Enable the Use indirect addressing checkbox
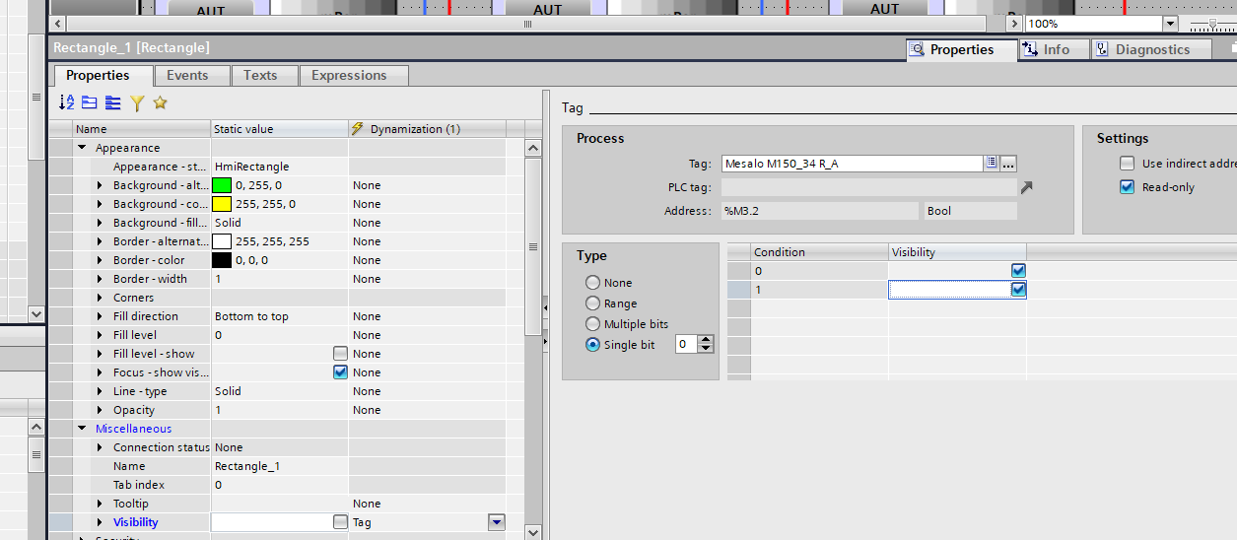Viewport: 1237px width, 540px height. point(1127,164)
